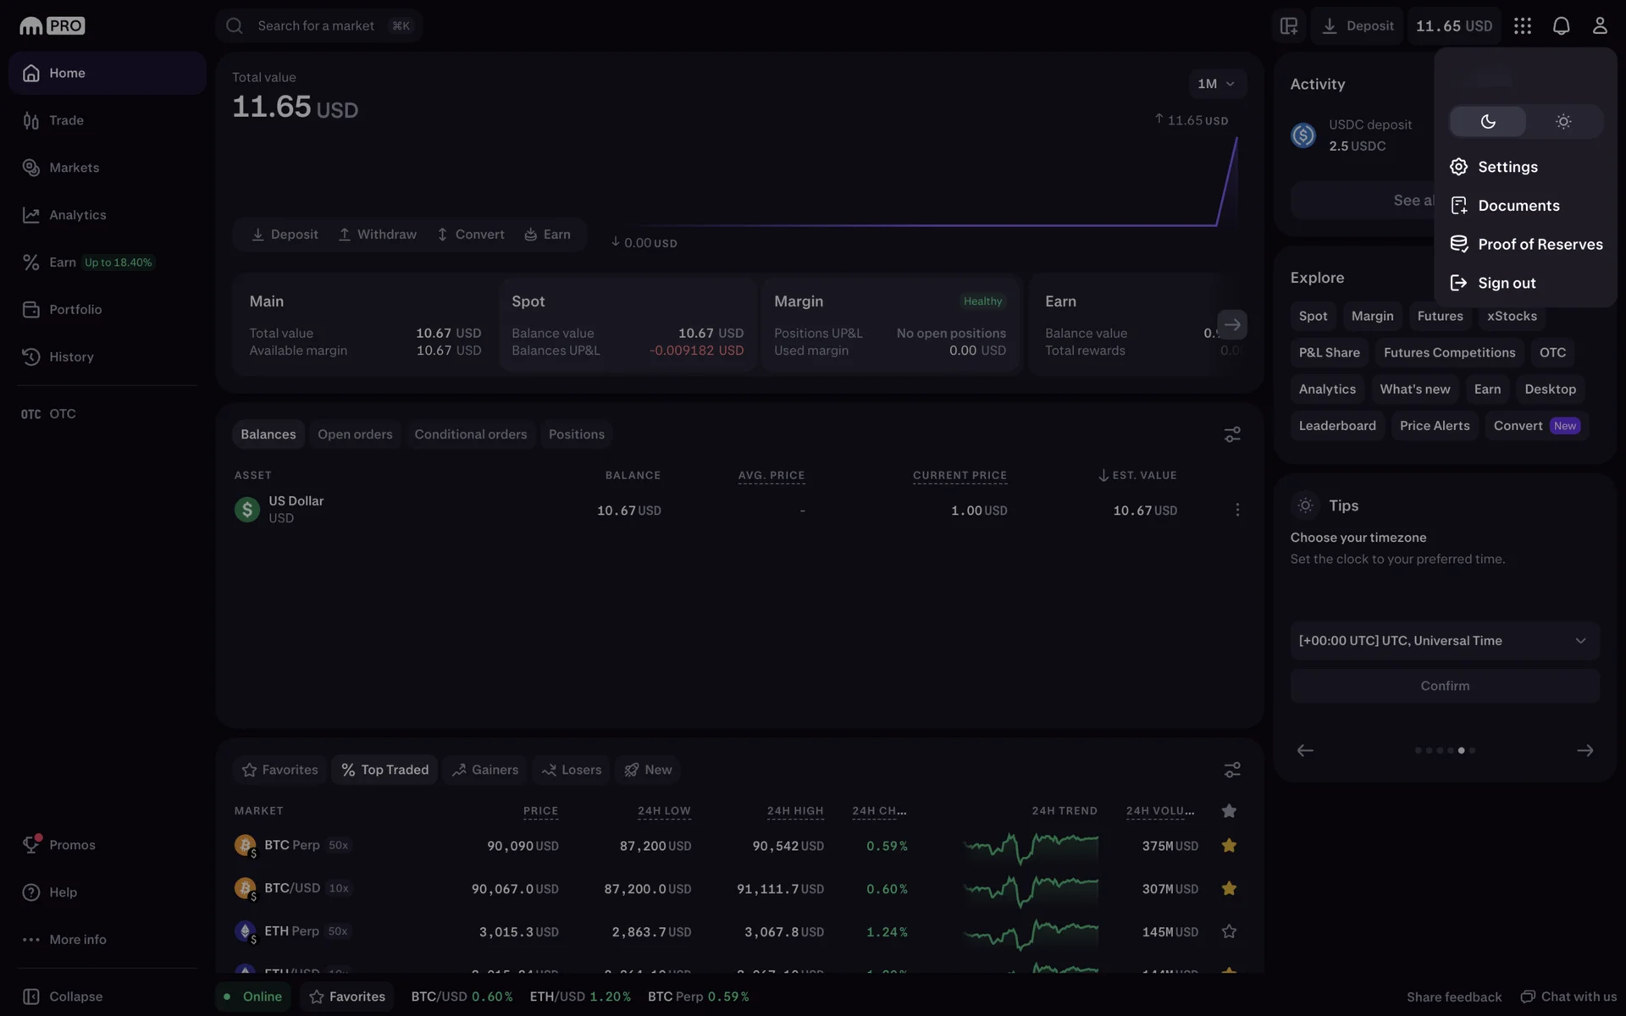Click the layout panel icon beside Deposit
Image resolution: width=1626 pixels, height=1016 pixels.
[1288, 25]
